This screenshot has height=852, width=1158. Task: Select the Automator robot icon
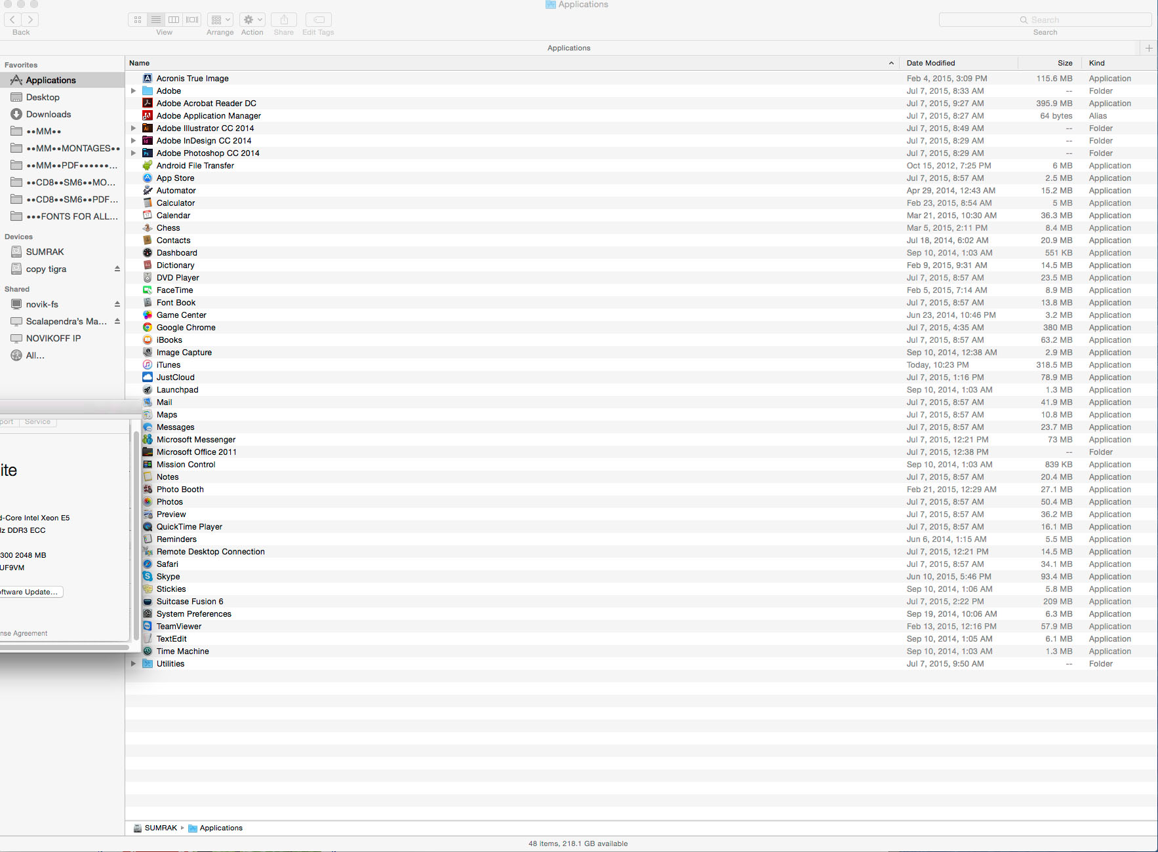pos(148,190)
